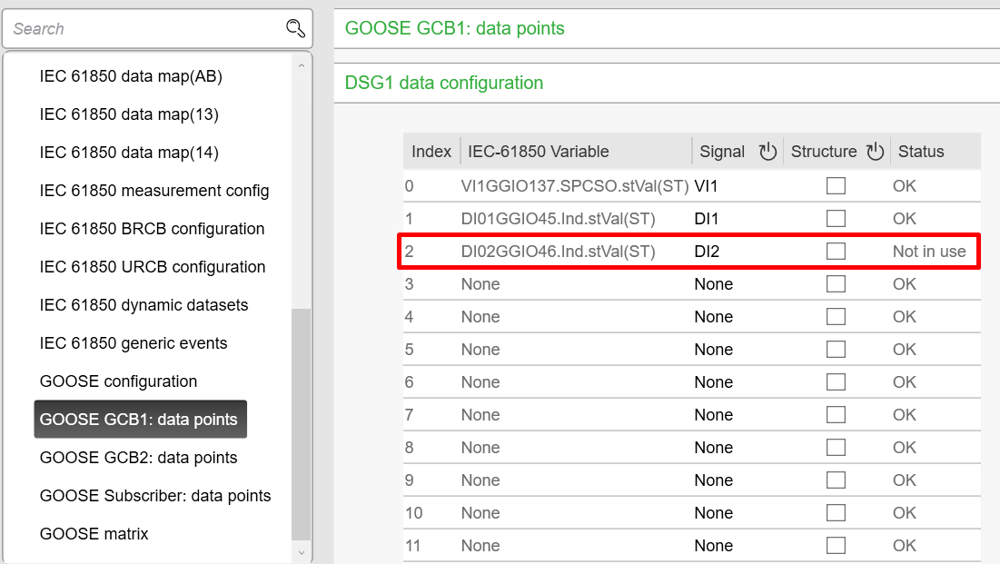Viewport: 1000px width, 564px height.
Task: Reset icon next to Signal column header
Action: point(767,151)
